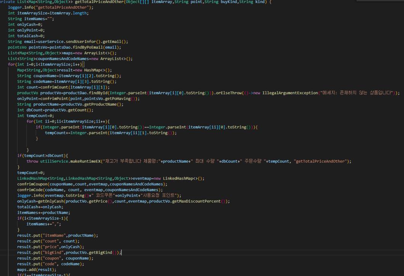Image resolution: width=404 pixels, height=276 pixels.
Task: Click 'productDao.findById' in the productVo line
Action: [85, 93]
